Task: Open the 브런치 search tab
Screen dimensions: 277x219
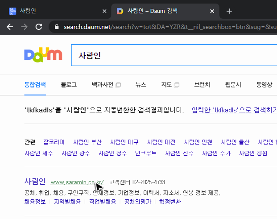Action: 202,85
